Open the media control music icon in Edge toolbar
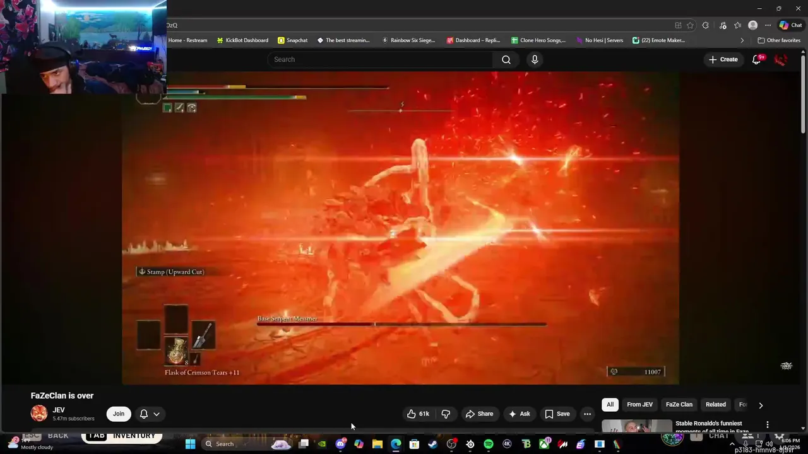 [x=723, y=25]
